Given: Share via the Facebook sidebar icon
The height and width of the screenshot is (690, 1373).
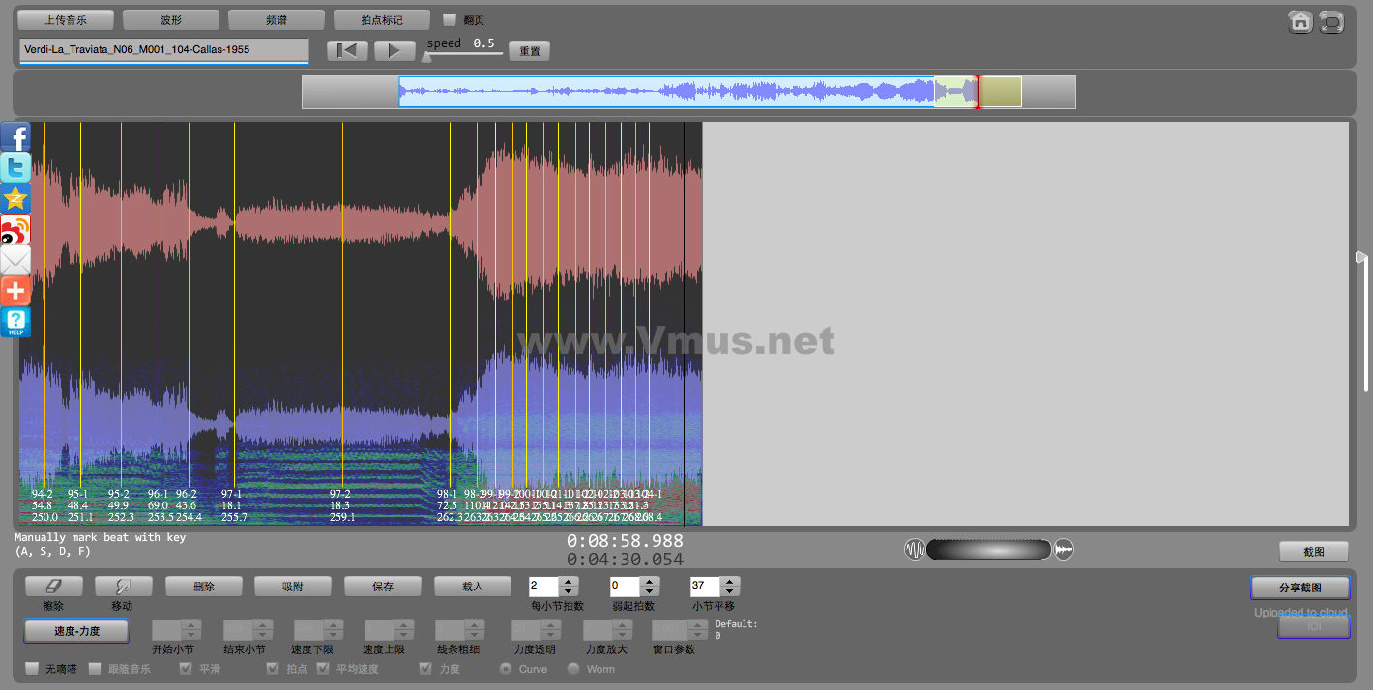Looking at the screenshot, I should click(15, 137).
